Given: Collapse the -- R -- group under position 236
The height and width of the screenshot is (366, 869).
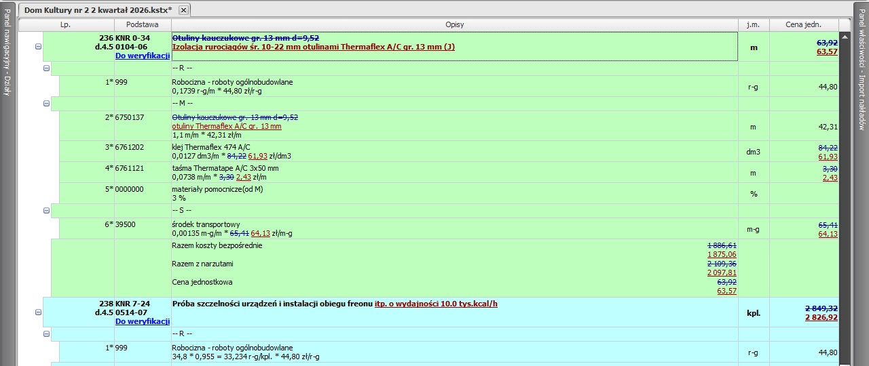Looking at the screenshot, I should click(47, 68).
